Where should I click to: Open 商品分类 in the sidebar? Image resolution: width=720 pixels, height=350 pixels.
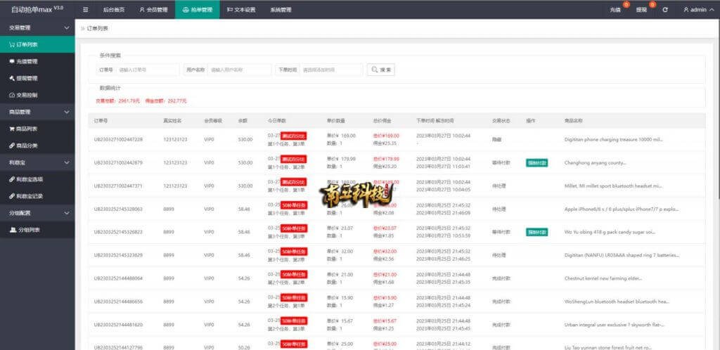click(27, 145)
